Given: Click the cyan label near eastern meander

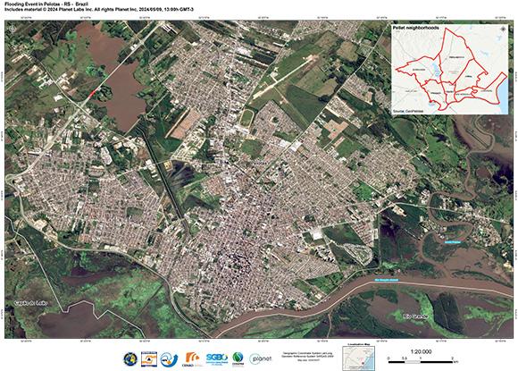Looking at the screenshot, I should point(453,242).
